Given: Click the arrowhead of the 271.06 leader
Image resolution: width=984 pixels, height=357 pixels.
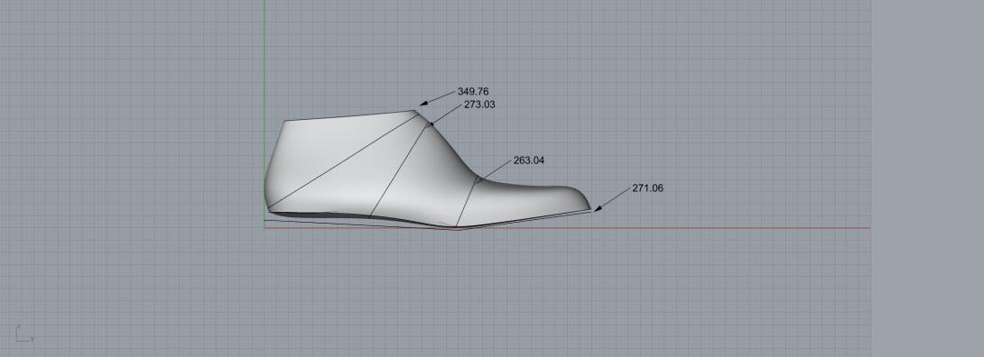Looking at the screenshot, I should 598,208.
